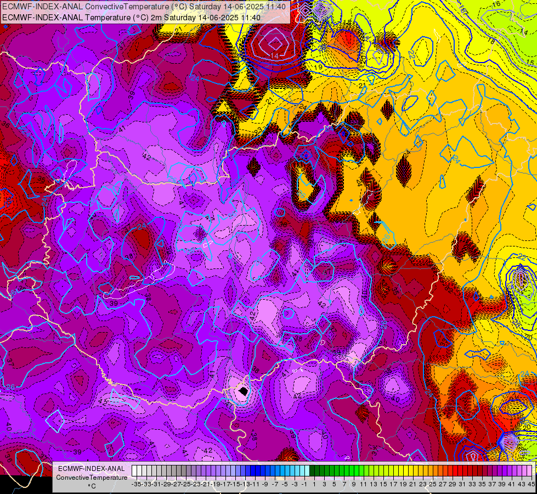Click the Temperature 2m title line
The image size is (537, 494).
point(131,18)
